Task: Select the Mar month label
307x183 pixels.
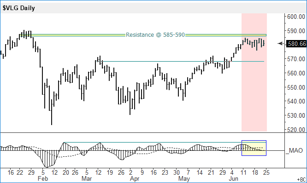Action: point(87,178)
